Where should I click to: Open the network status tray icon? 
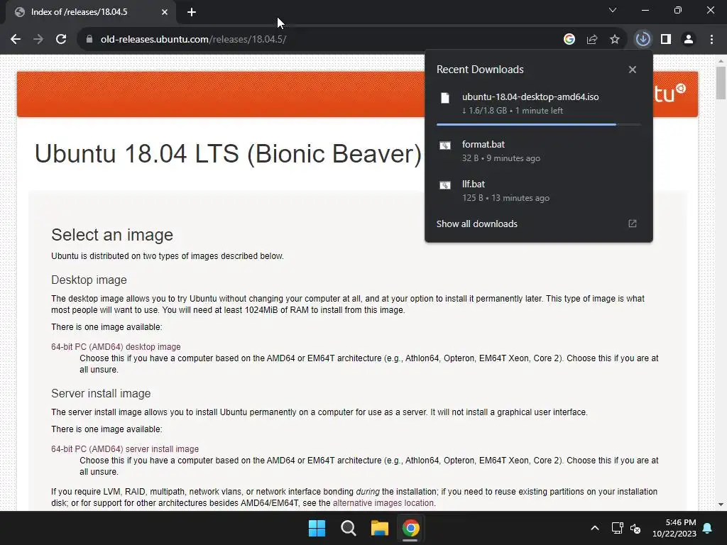tap(617, 528)
